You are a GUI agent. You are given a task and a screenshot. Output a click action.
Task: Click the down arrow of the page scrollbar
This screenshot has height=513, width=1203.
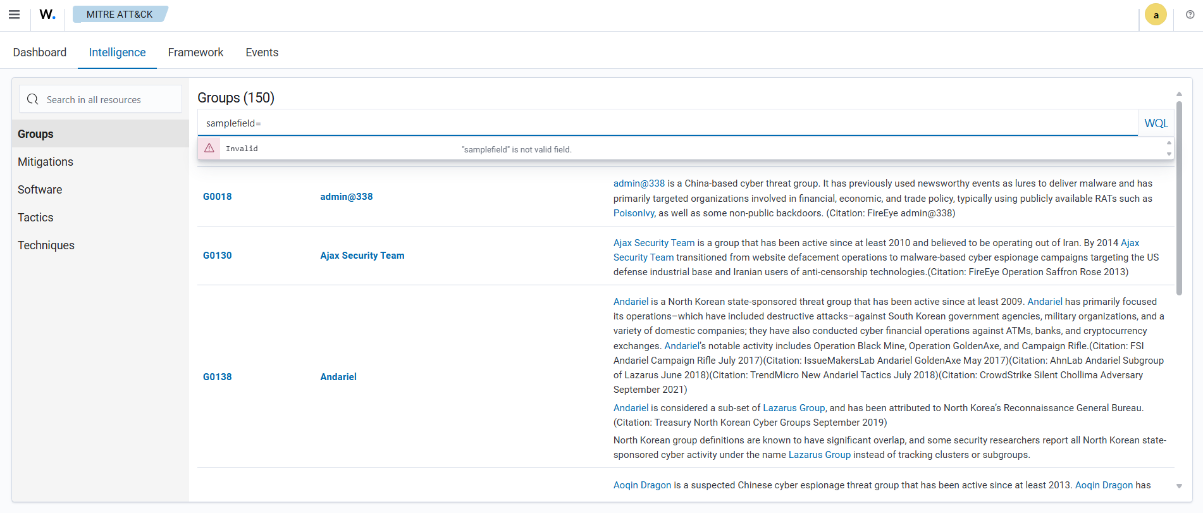(1179, 486)
